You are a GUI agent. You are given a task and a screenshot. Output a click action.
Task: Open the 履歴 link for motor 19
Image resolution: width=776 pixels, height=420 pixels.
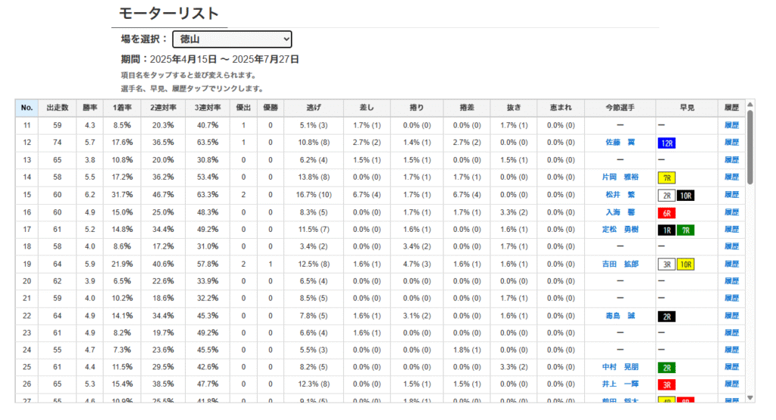point(731,264)
